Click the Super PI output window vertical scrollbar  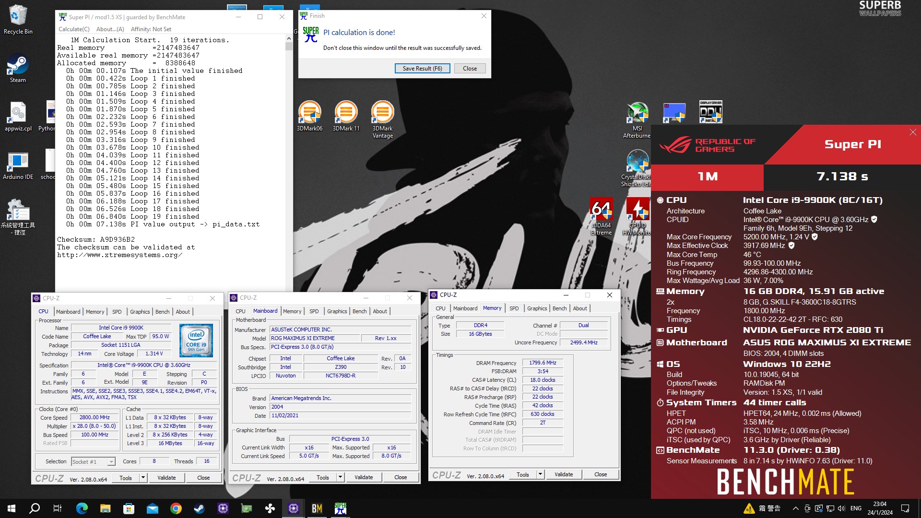(x=289, y=47)
